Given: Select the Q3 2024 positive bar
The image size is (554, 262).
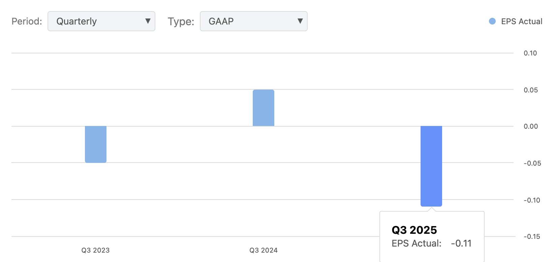Looking at the screenshot, I should pyautogui.click(x=264, y=108).
